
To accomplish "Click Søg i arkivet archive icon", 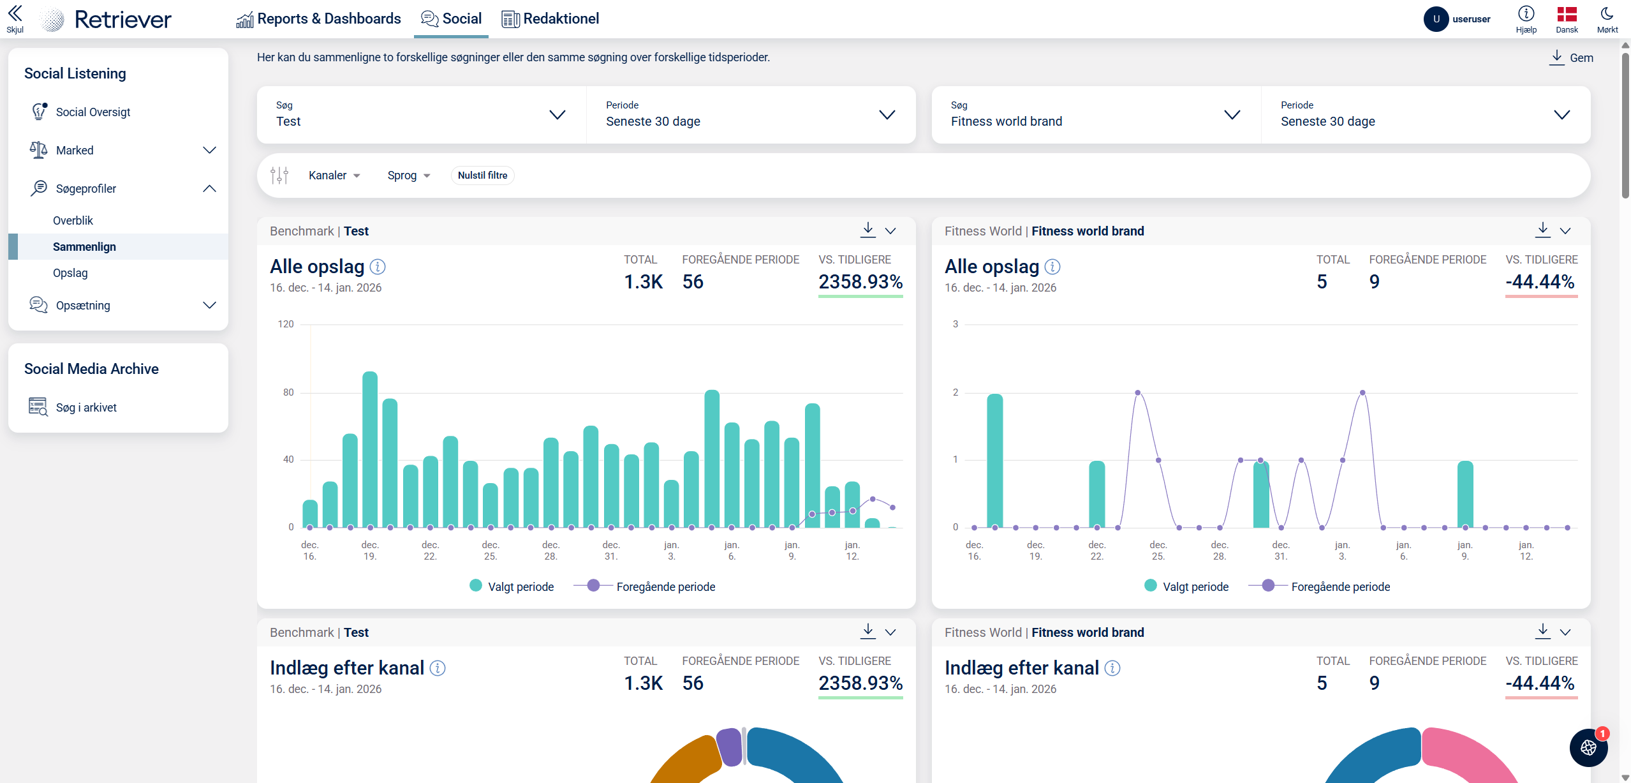I will coord(38,406).
